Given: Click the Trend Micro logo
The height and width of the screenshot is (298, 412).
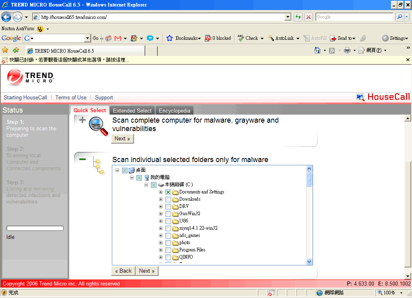Looking at the screenshot, I should click(x=30, y=78).
